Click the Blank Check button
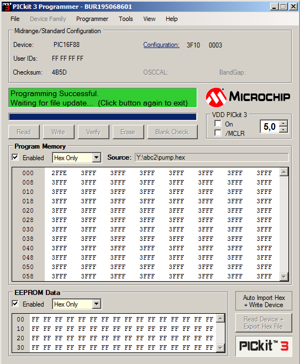 tap(172, 132)
